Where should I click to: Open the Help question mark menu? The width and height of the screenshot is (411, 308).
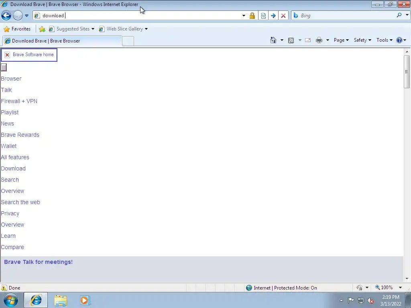(401, 40)
